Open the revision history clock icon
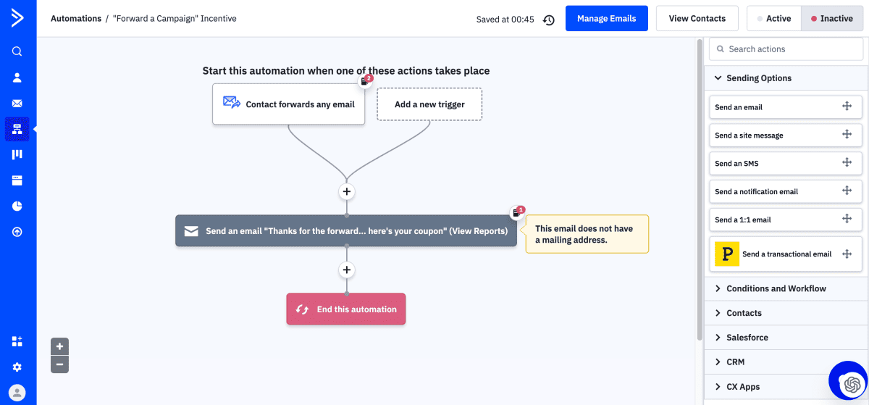This screenshot has width=869, height=405. pyautogui.click(x=549, y=20)
